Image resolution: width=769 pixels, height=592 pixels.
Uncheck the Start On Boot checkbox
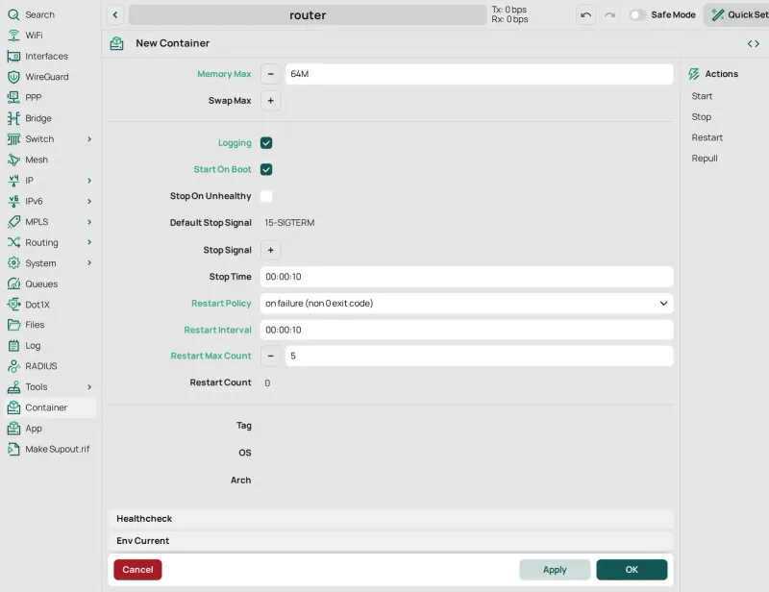coord(266,170)
